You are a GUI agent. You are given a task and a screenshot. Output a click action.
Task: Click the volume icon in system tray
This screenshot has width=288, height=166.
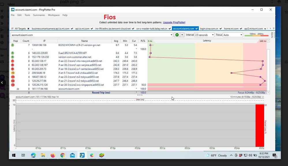click(x=250, y=155)
